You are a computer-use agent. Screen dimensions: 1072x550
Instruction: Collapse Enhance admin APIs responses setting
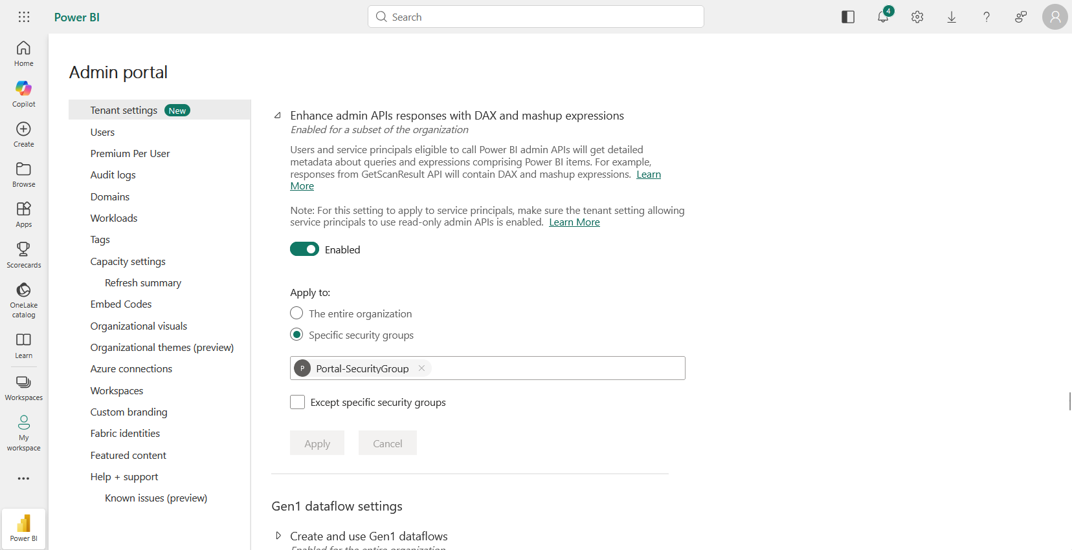[x=278, y=115]
